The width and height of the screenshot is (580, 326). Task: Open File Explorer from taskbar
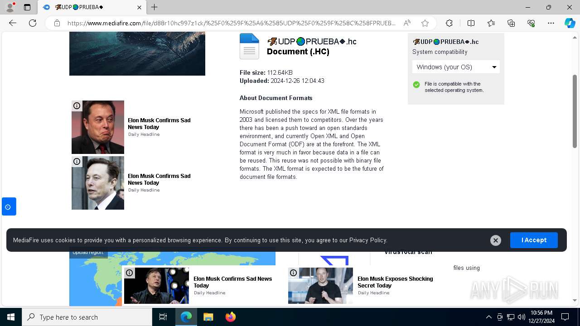(208, 317)
